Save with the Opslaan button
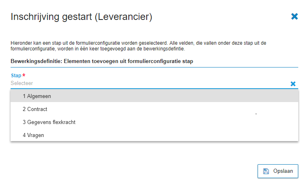 278,171
